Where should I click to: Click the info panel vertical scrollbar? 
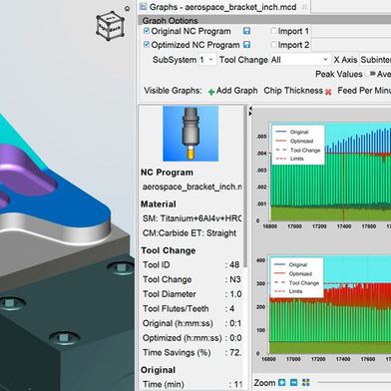pyautogui.click(x=245, y=187)
